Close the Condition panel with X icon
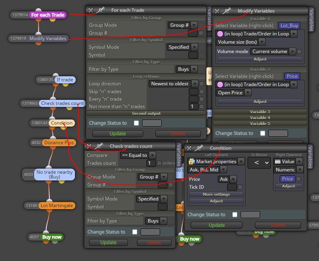 coord(189,148)
